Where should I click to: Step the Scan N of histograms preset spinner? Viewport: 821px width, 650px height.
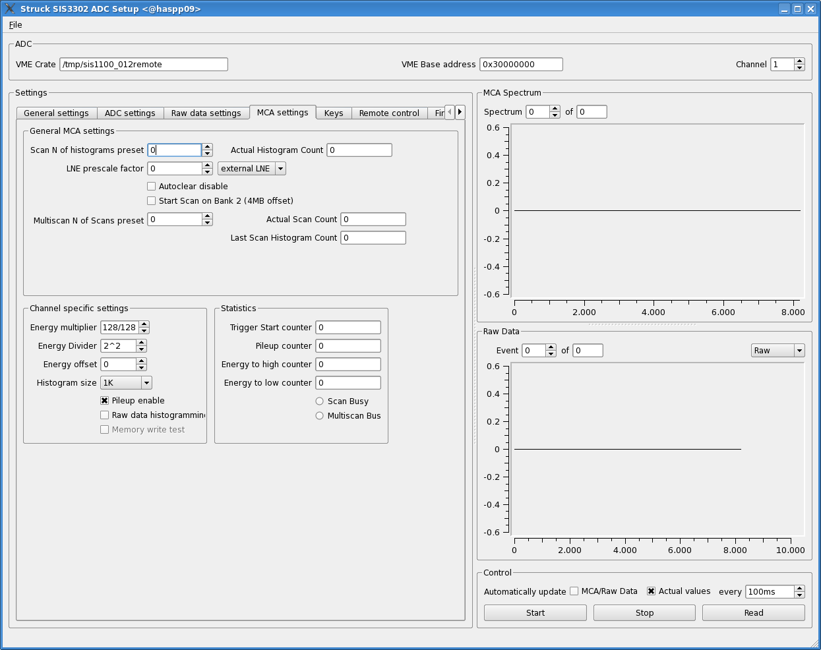207,150
